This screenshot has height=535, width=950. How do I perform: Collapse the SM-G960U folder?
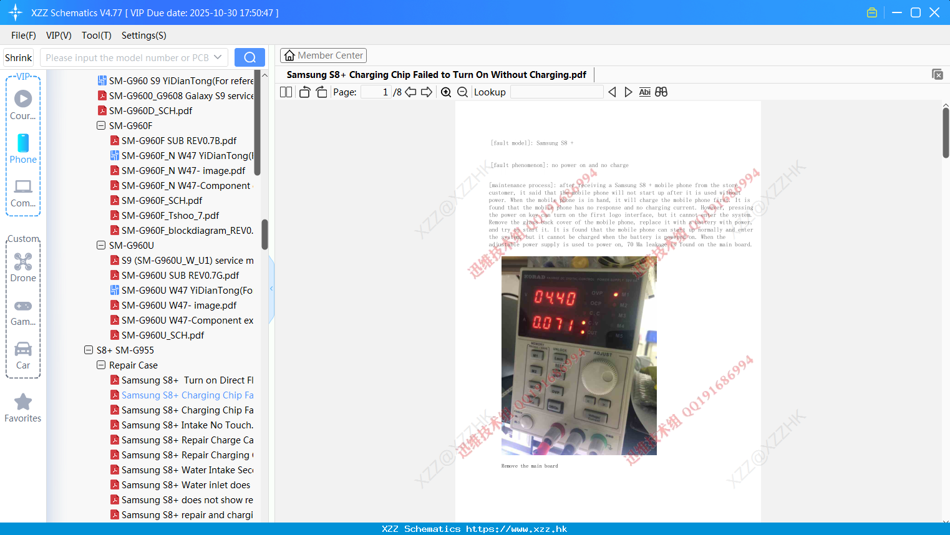coord(101,245)
